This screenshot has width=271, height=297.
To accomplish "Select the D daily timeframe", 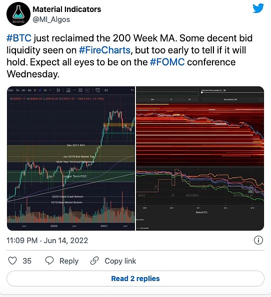I will tap(35, 90).
